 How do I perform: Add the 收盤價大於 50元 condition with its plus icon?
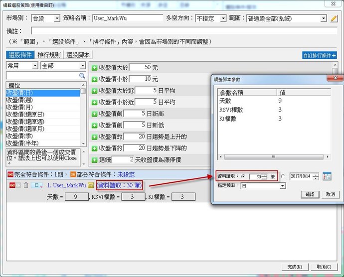[94, 67]
